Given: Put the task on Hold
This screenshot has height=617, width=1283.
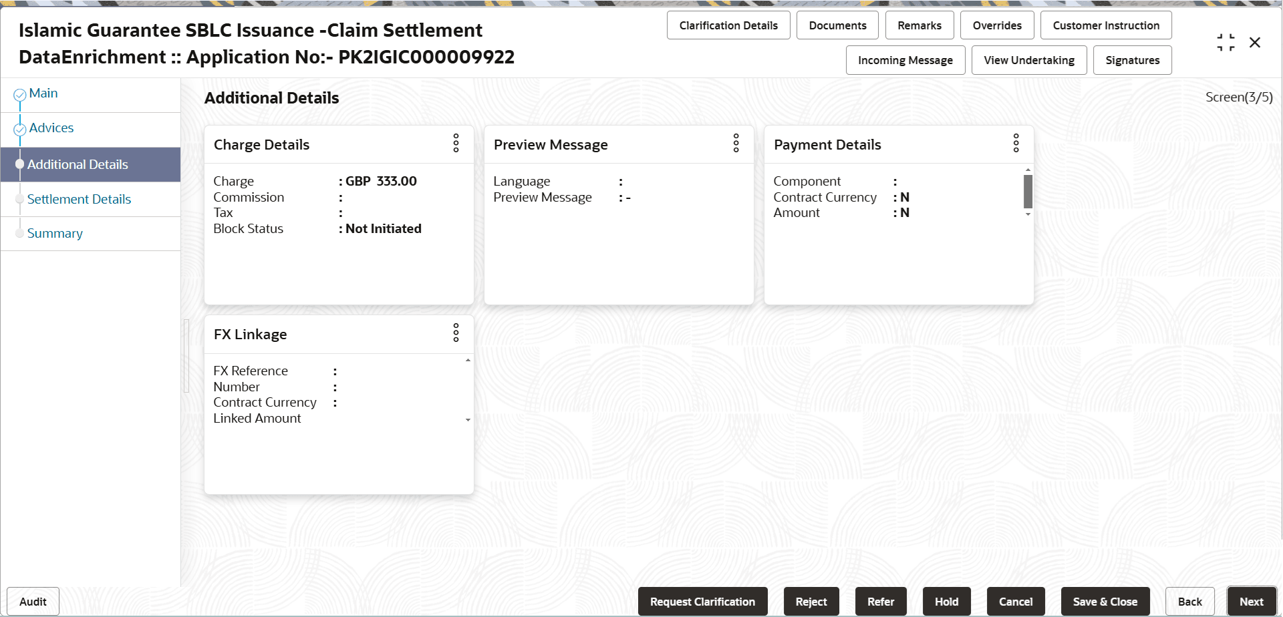Looking at the screenshot, I should [x=946, y=602].
